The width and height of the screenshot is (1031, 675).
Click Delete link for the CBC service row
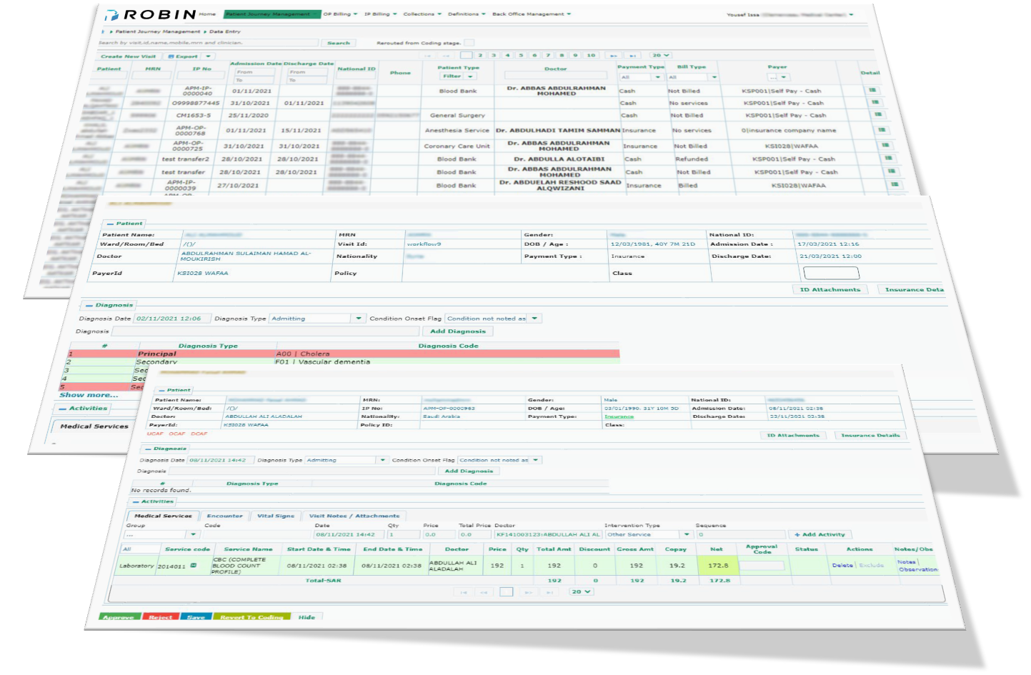[842, 565]
